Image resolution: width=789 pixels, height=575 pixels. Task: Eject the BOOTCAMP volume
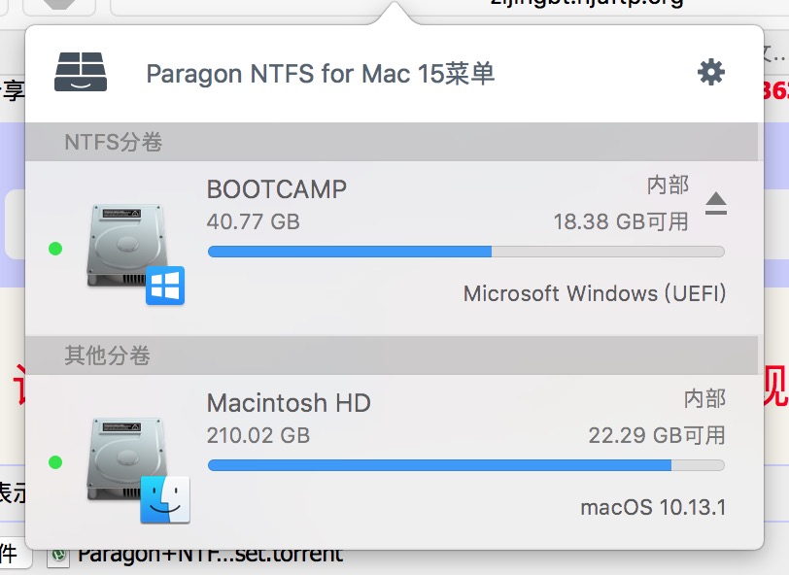pos(715,203)
